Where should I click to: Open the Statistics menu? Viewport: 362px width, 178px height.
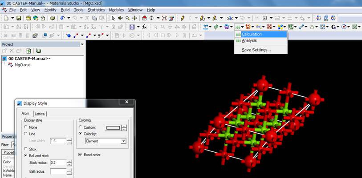[96, 10]
